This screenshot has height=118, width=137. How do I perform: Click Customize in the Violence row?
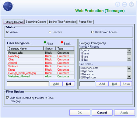click(x=63, y=66)
